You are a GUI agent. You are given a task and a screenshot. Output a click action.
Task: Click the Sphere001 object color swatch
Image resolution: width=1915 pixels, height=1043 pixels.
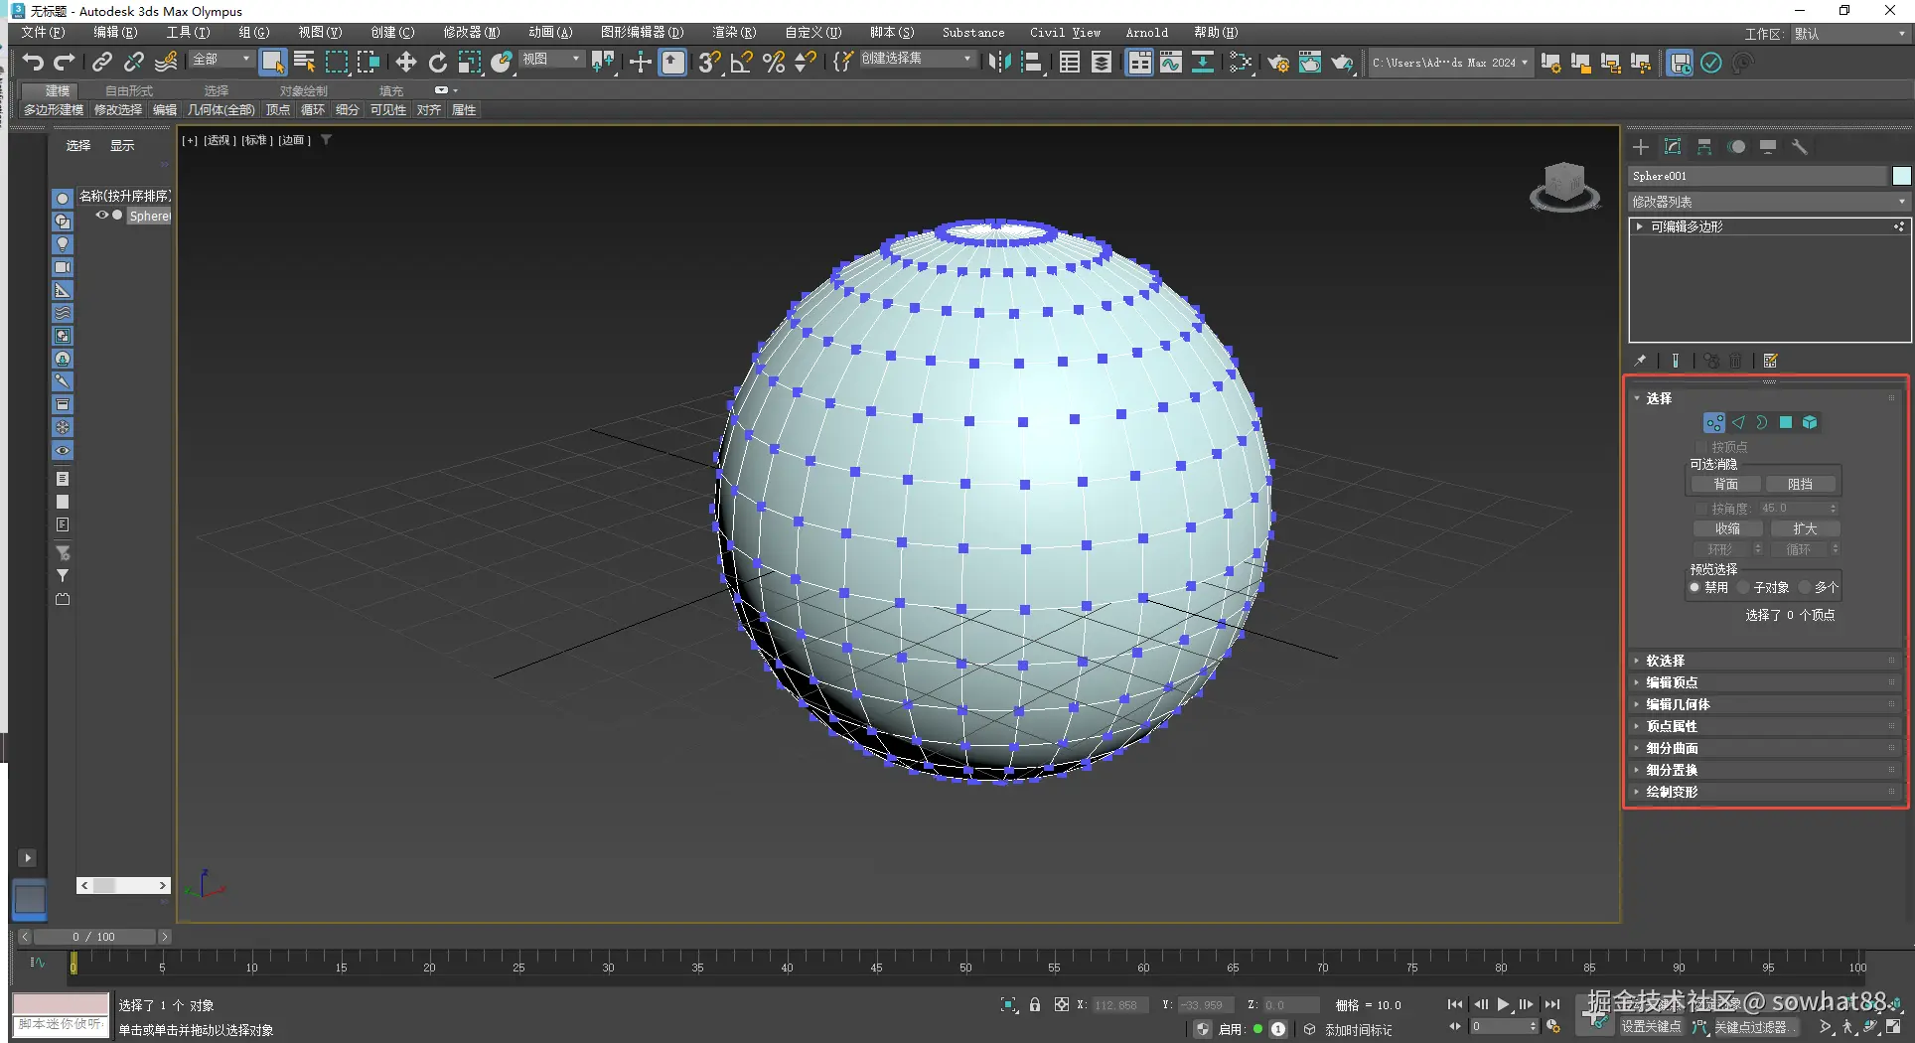[x=1901, y=176]
